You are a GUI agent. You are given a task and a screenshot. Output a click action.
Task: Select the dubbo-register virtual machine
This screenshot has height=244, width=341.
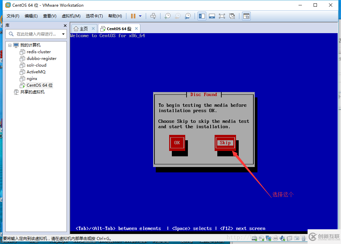coord(41,59)
